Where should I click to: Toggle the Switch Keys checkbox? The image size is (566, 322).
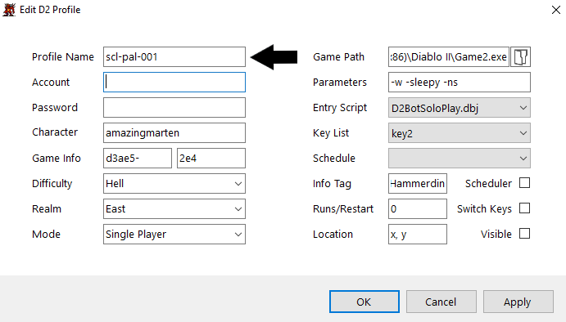pos(524,208)
